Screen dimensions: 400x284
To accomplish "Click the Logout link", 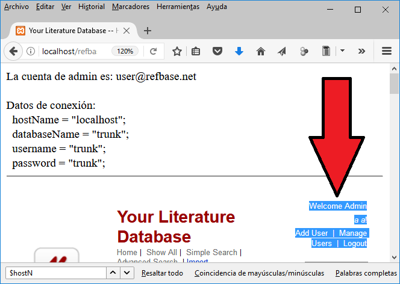I will 355,243.
